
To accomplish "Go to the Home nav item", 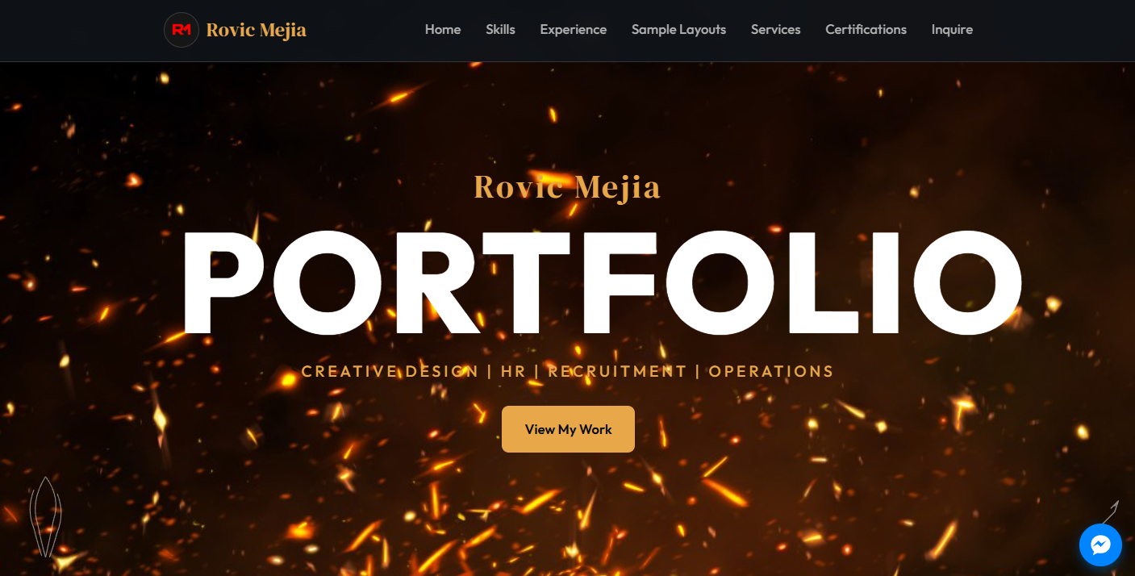I will click(x=443, y=30).
